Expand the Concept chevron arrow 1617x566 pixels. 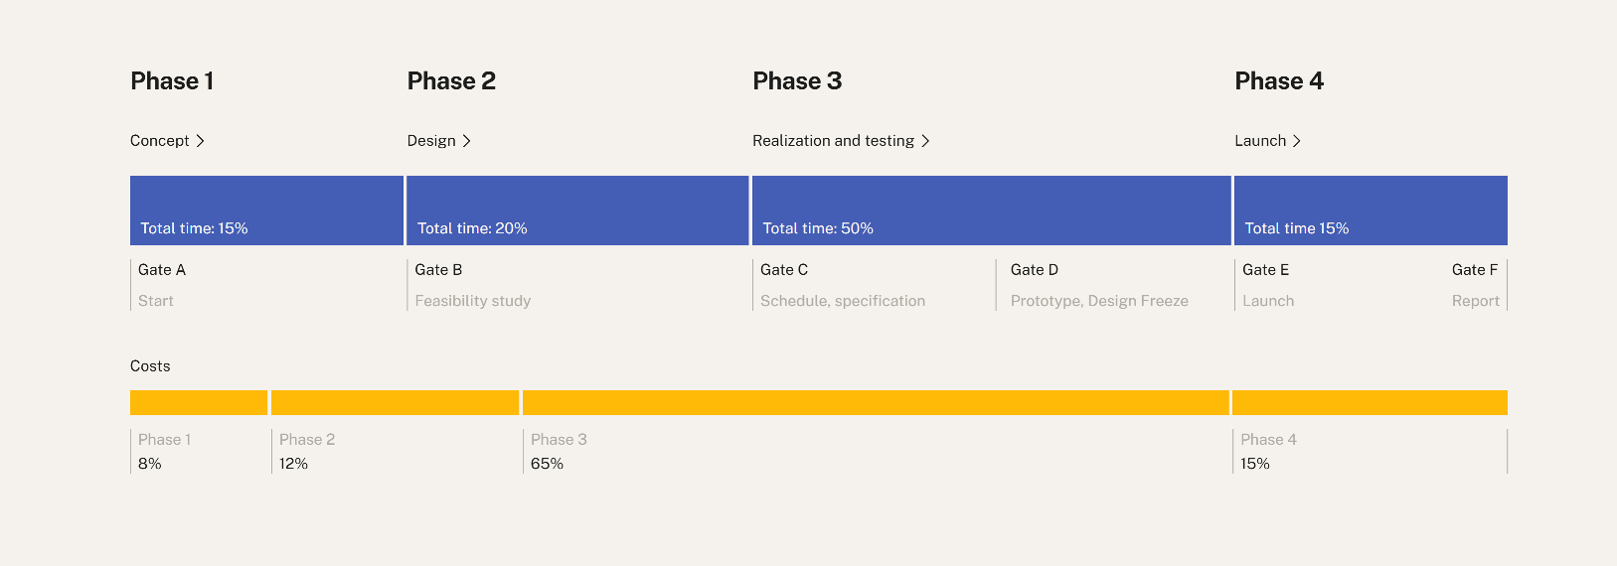pyautogui.click(x=200, y=141)
